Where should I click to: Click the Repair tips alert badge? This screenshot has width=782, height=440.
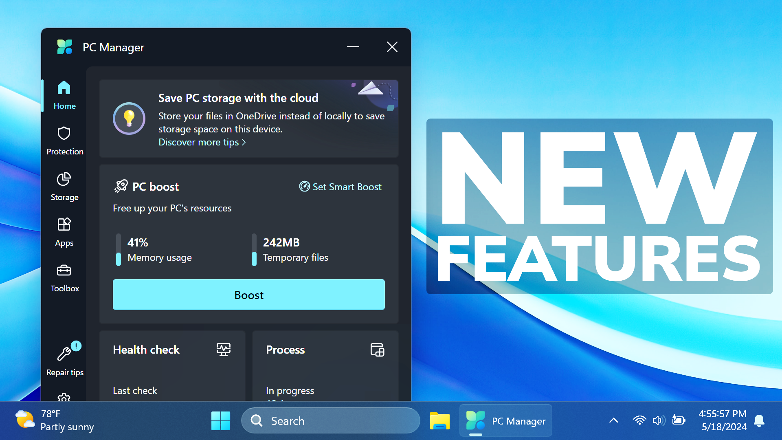pos(76,345)
